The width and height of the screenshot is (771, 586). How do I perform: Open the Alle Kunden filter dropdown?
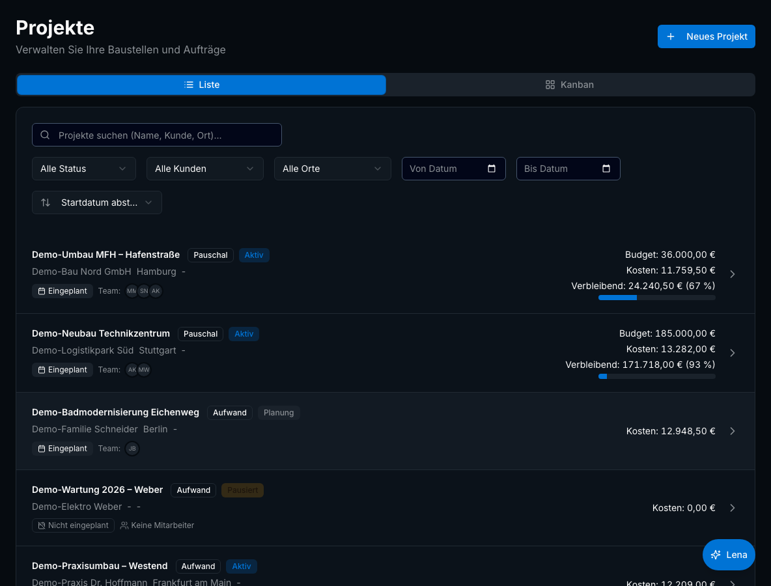(204, 169)
